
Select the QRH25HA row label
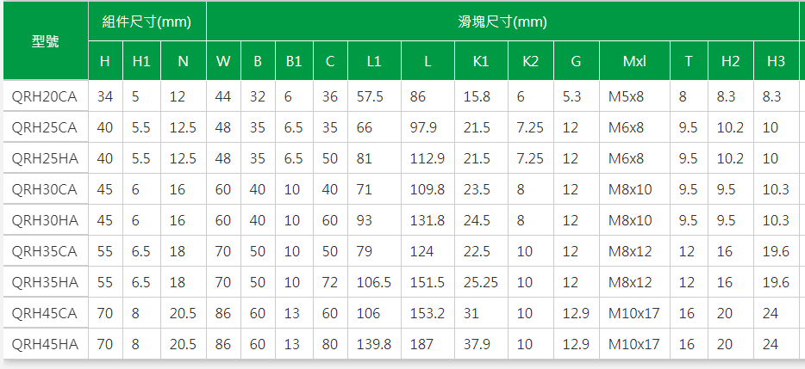(45, 158)
